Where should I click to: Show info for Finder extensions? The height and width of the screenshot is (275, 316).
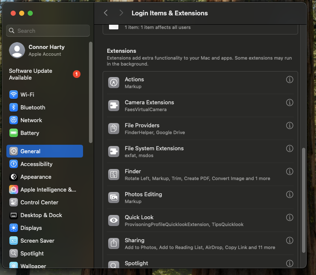click(x=290, y=172)
